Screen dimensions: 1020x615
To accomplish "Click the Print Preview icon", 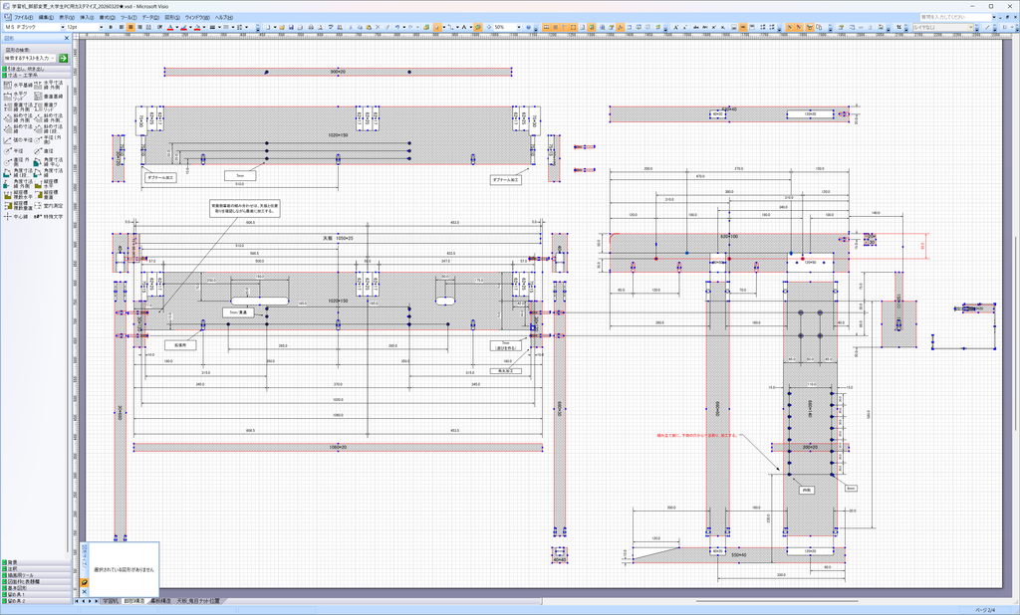I will 320,27.
